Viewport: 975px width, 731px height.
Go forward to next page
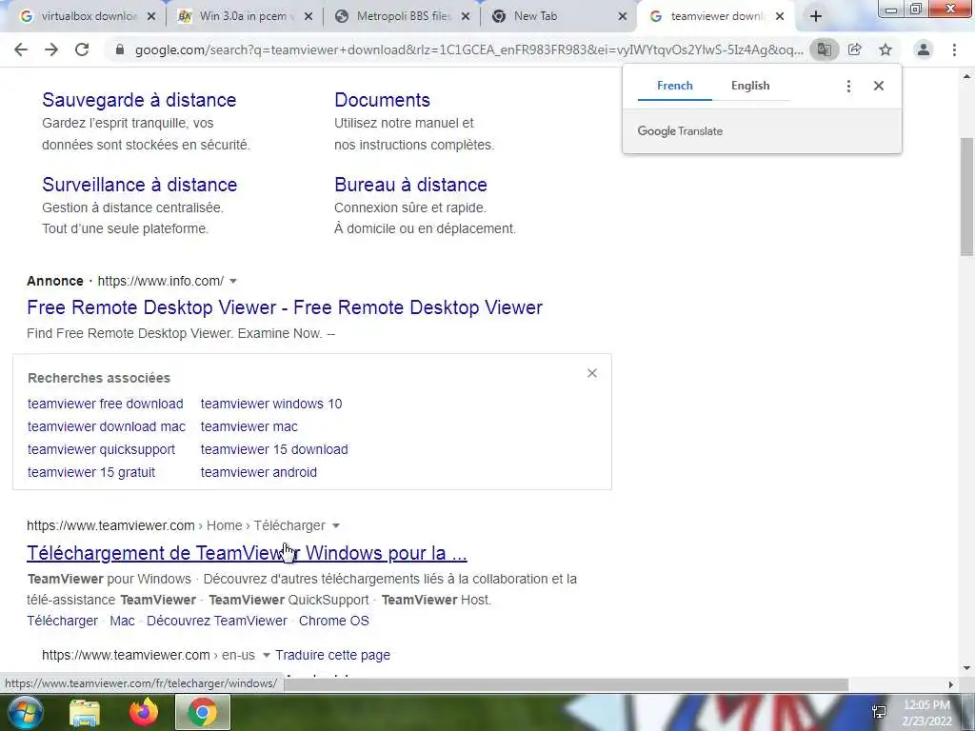[51, 49]
